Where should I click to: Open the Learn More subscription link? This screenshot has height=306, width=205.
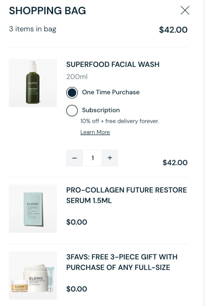pyautogui.click(x=95, y=132)
